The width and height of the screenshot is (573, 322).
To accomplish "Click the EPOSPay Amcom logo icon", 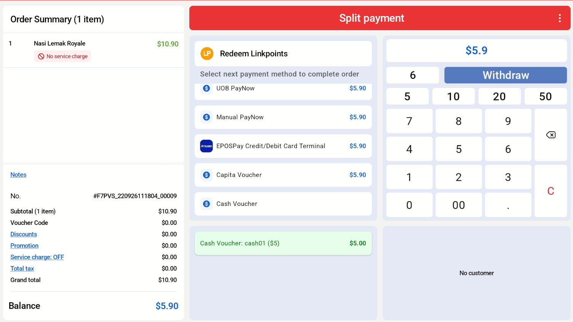I will coord(206,146).
